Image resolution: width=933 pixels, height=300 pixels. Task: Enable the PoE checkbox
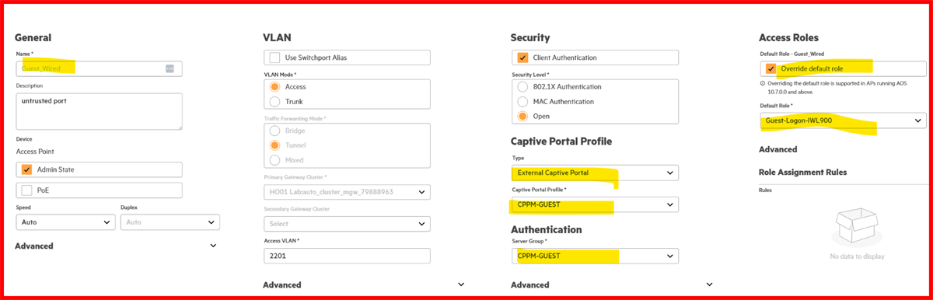point(27,190)
